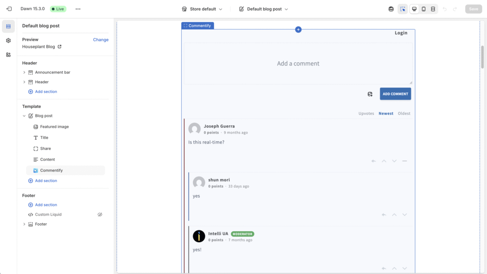This screenshot has height=274, width=487.
Task: Click the view-as customer icon in top bar
Action: [x=391, y=9]
